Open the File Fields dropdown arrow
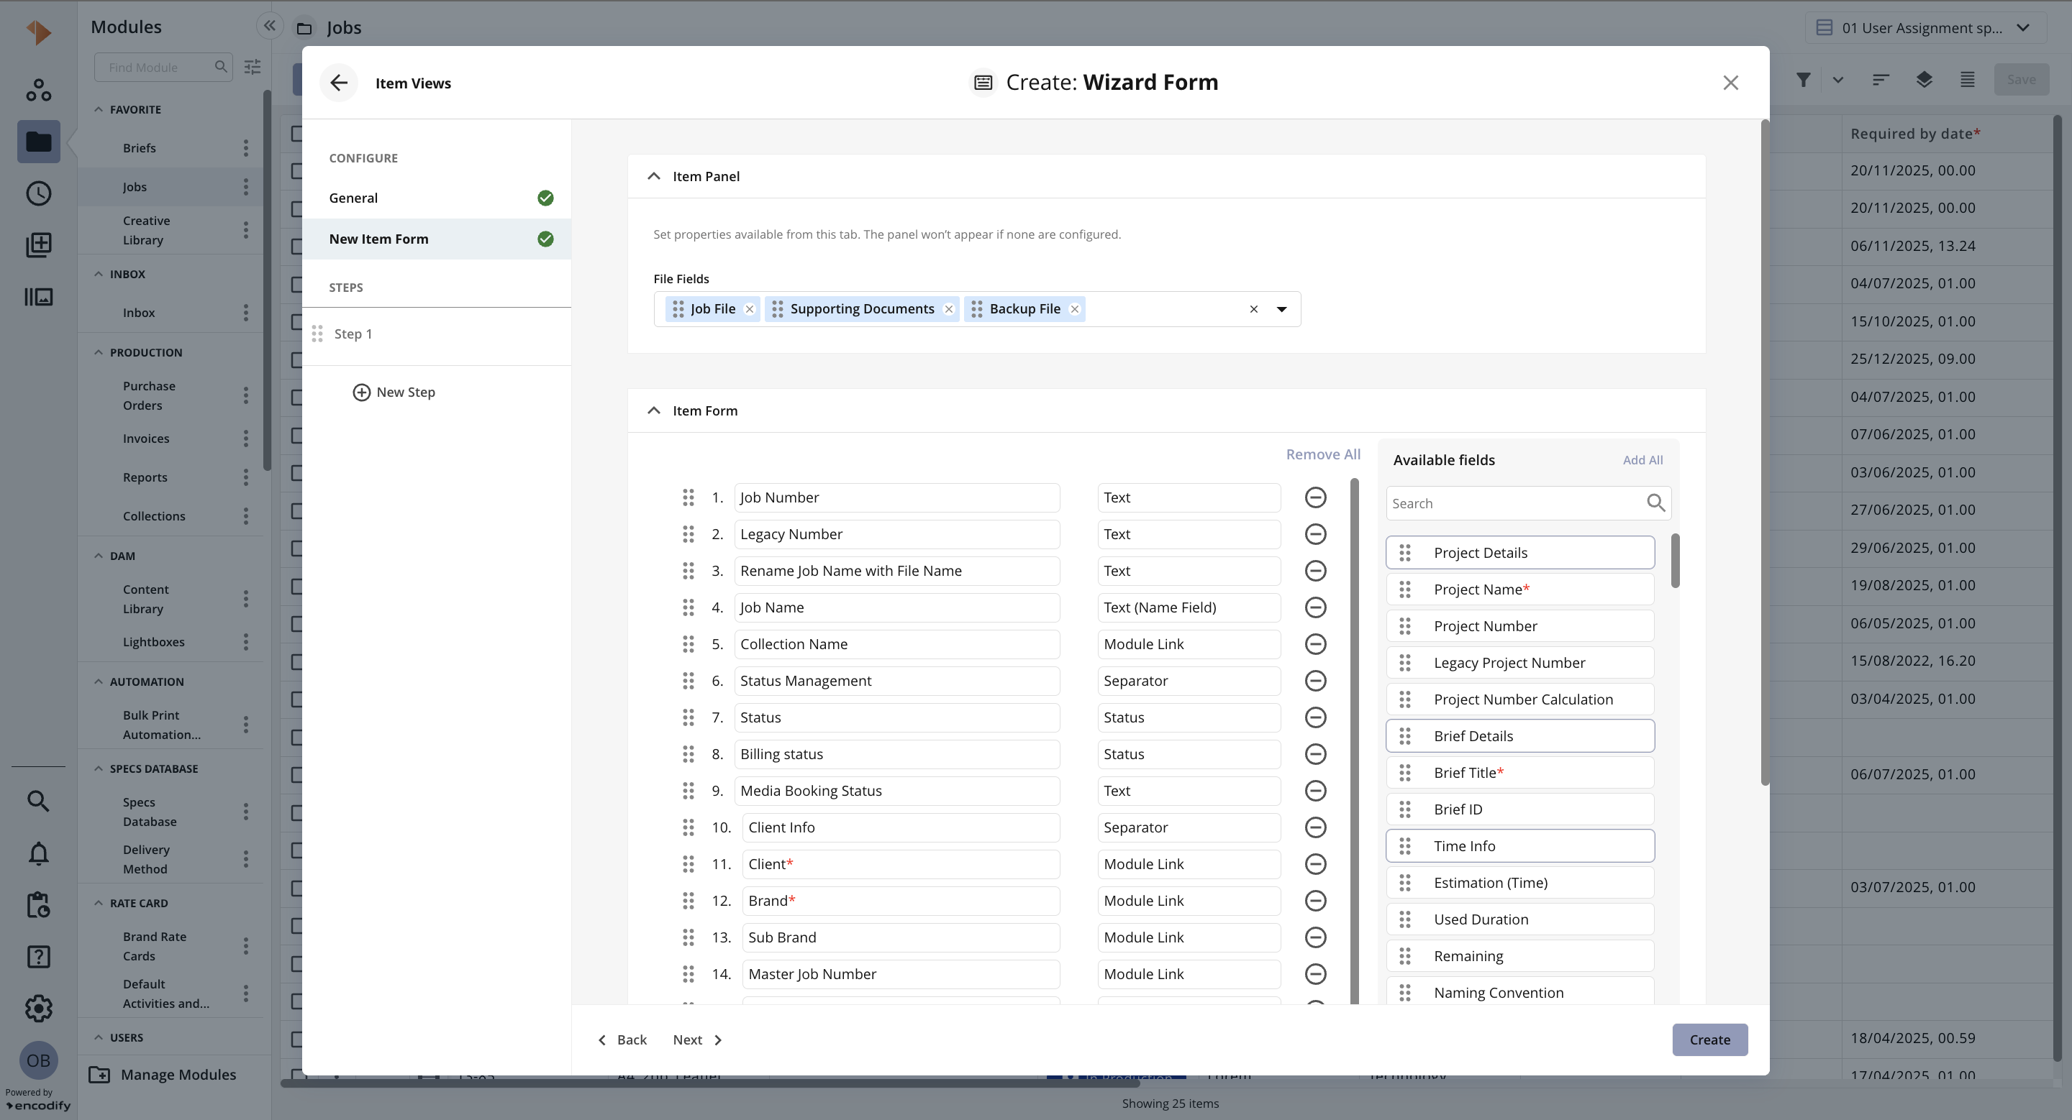 1282,309
